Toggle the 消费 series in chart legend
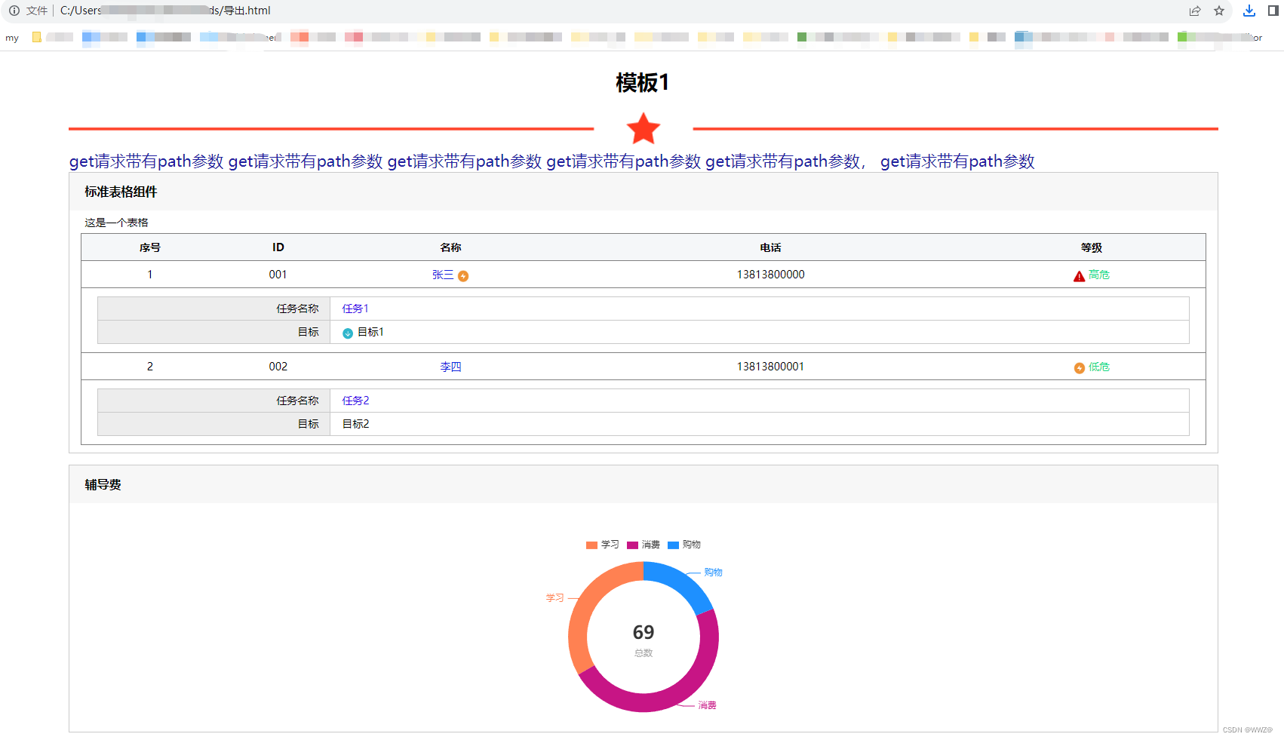This screenshot has height=740, width=1284. coord(643,545)
